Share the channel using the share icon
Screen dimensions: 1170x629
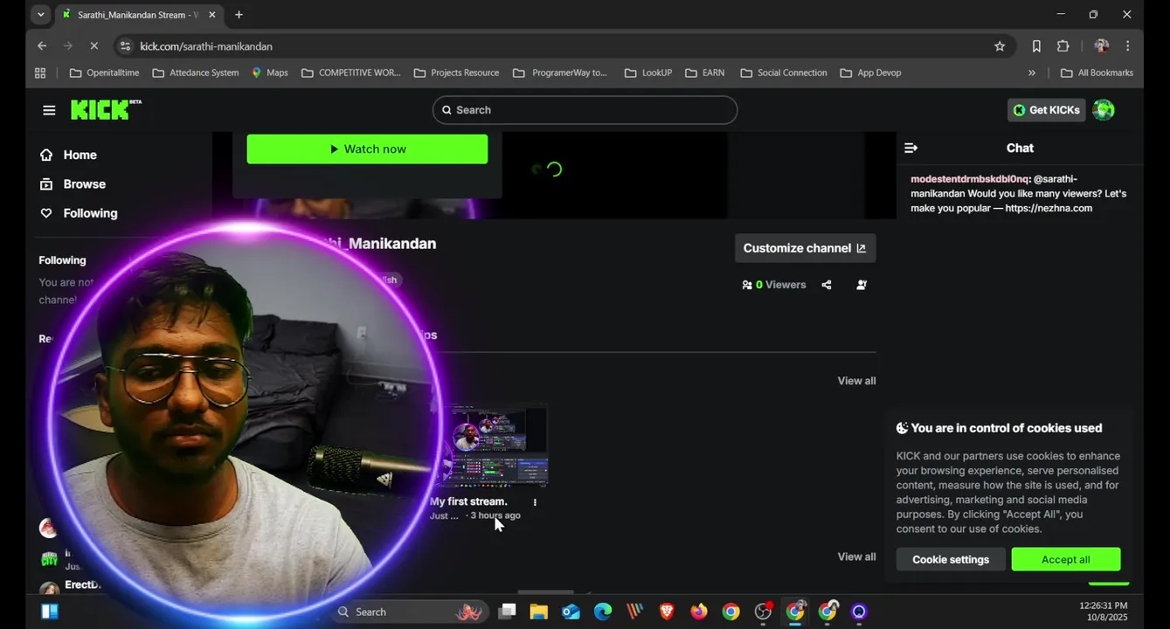click(827, 285)
